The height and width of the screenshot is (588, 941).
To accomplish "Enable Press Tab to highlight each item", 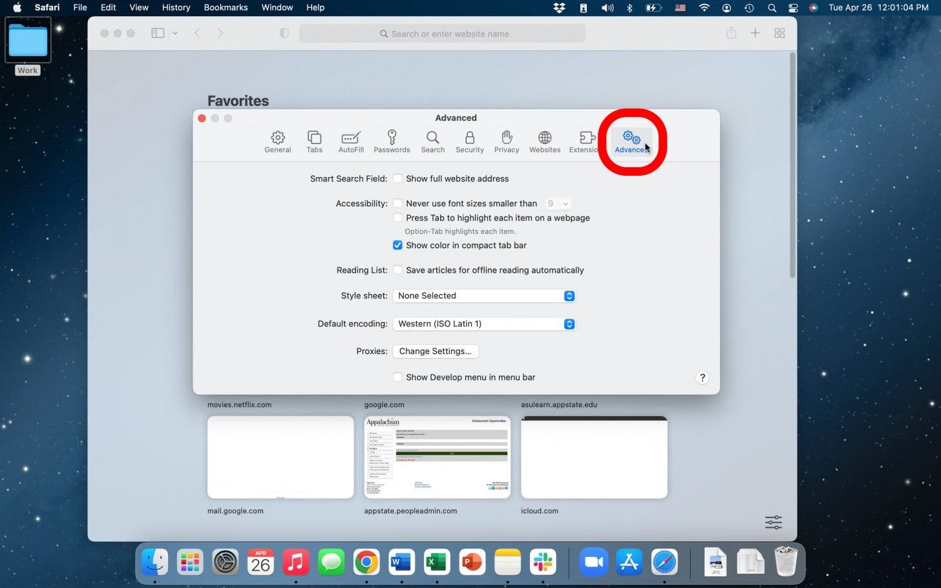I will click(397, 218).
